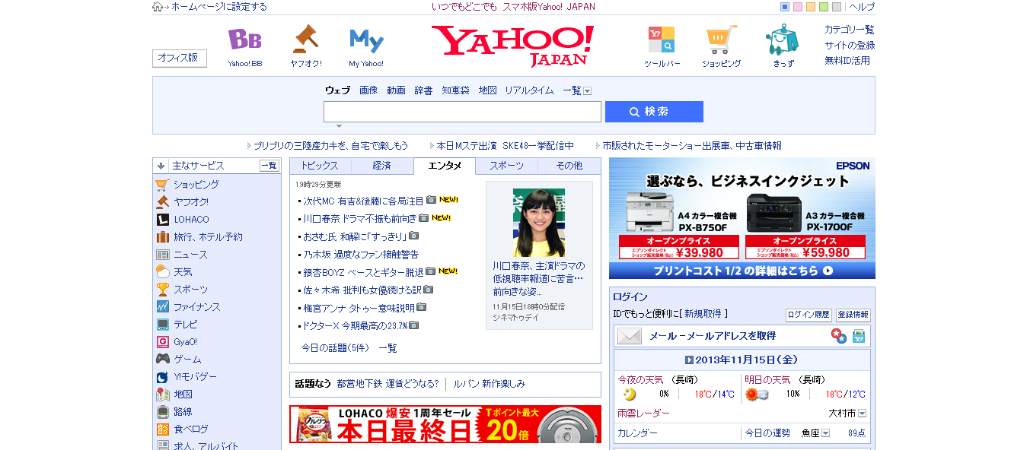Click the ショッピング sidebar icon
The height and width of the screenshot is (450, 1027).
coord(162,185)
